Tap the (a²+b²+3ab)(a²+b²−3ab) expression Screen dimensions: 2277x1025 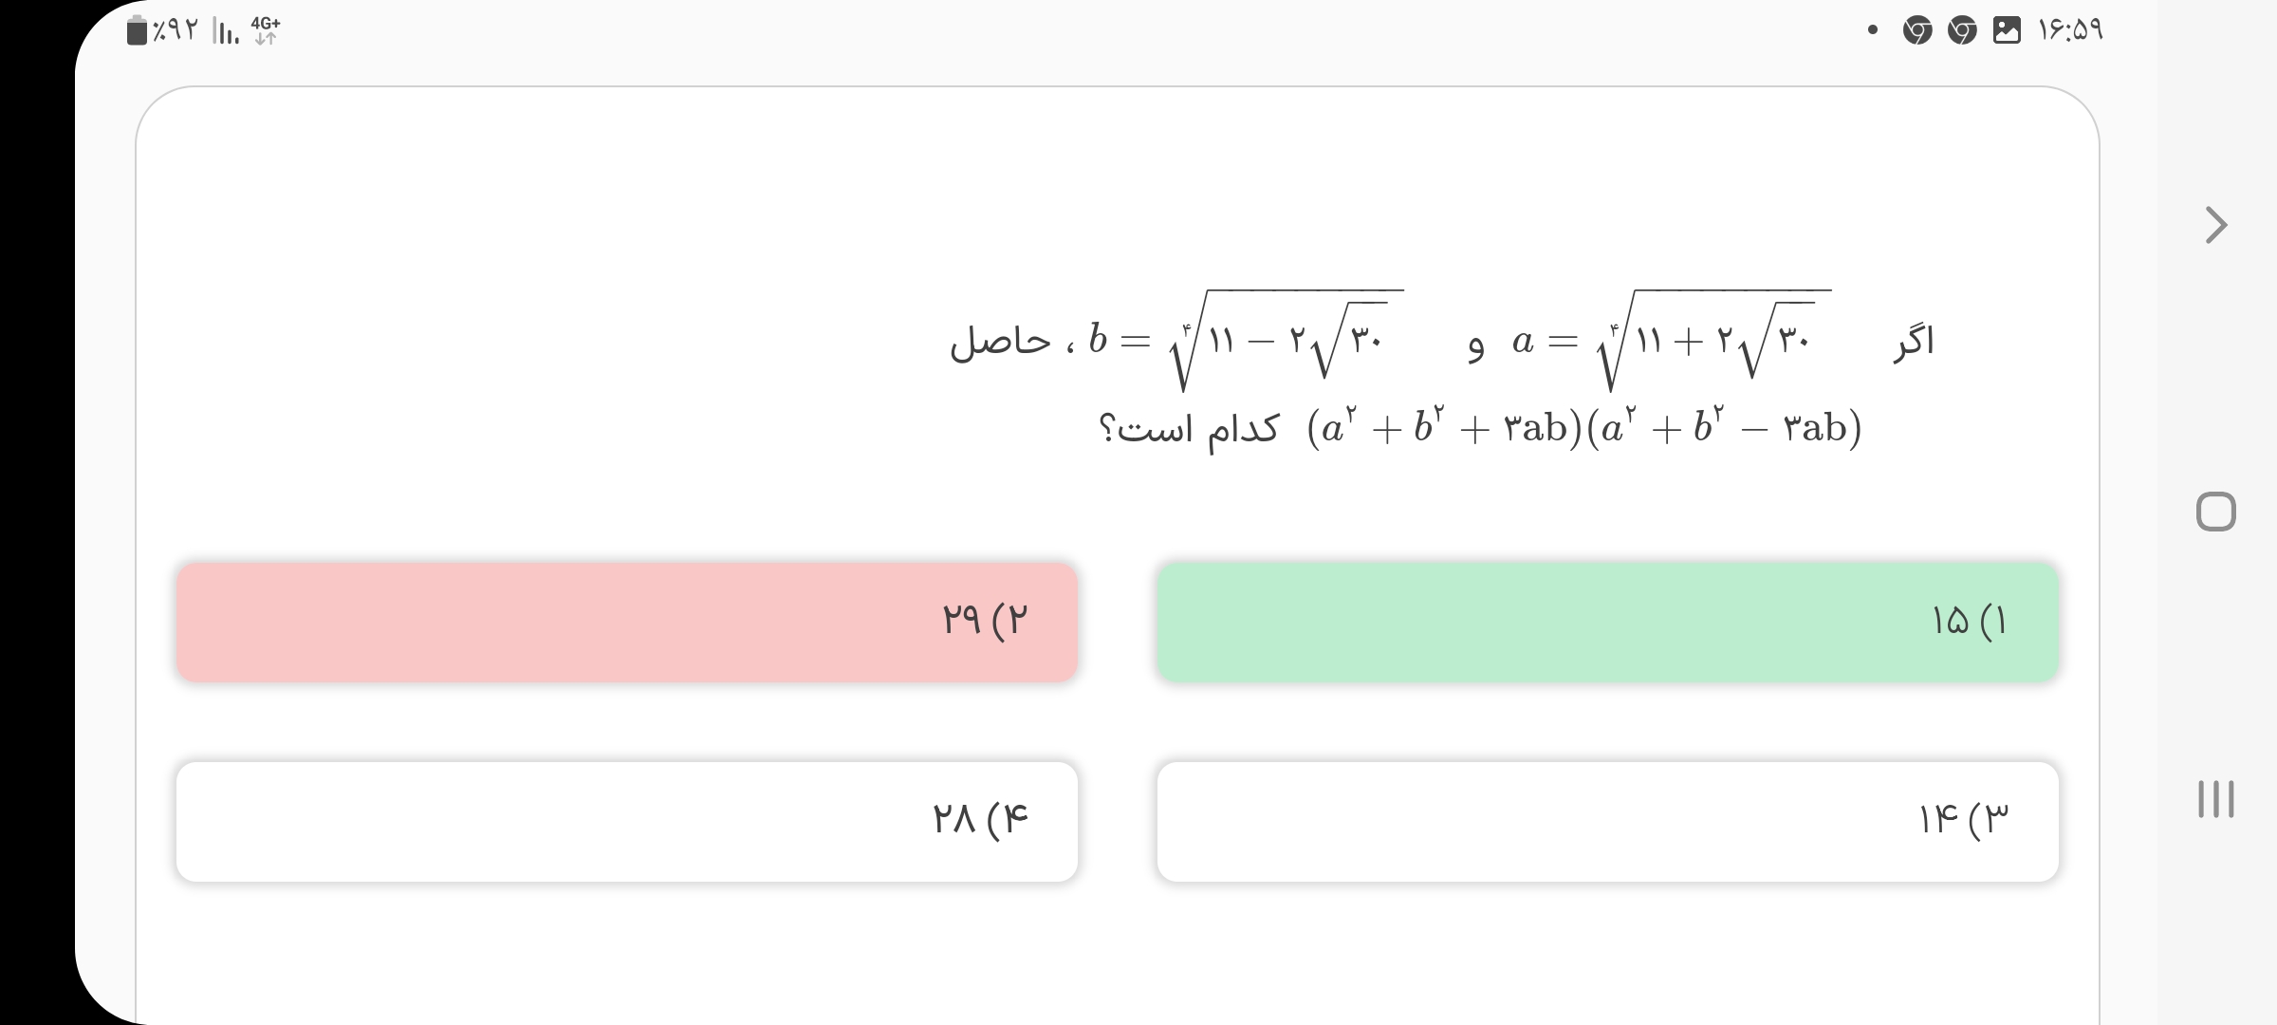(1584, 428)
